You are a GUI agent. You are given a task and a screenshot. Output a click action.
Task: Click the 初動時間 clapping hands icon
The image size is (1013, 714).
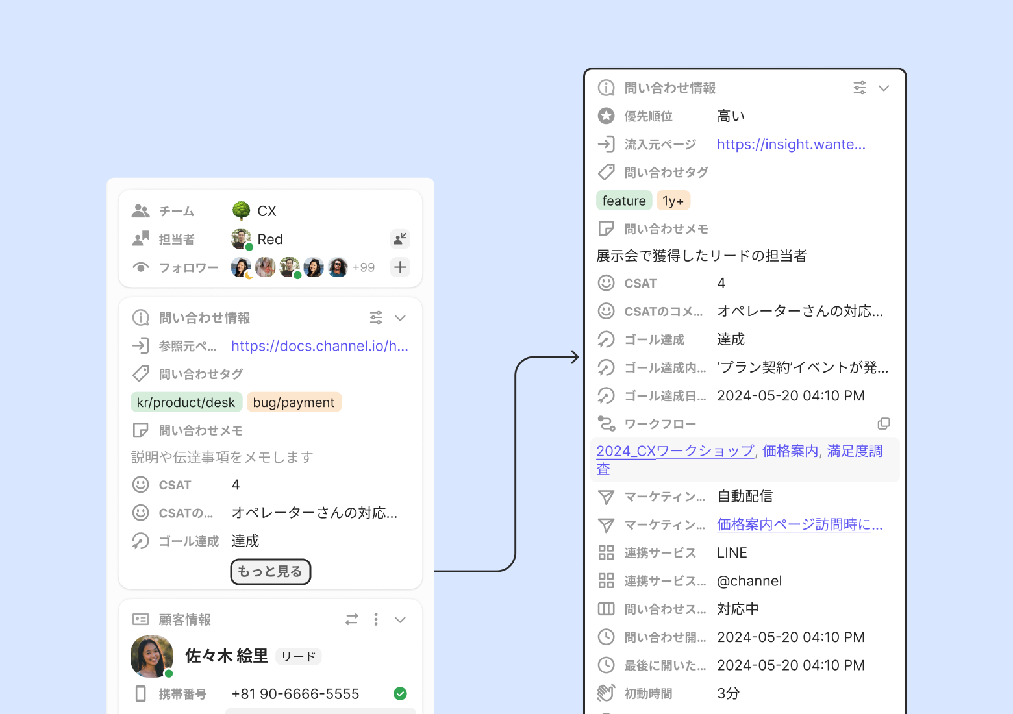click(607, 693)
